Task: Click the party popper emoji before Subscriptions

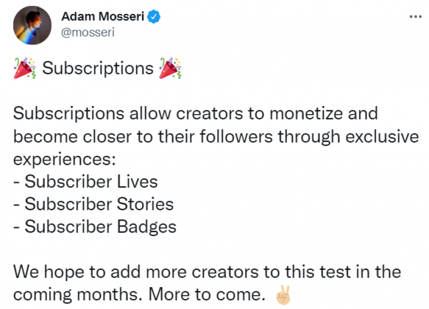Action: [x=25, y=69]
